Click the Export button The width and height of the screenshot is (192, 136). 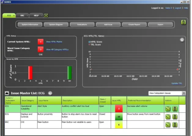pos(161,25)
